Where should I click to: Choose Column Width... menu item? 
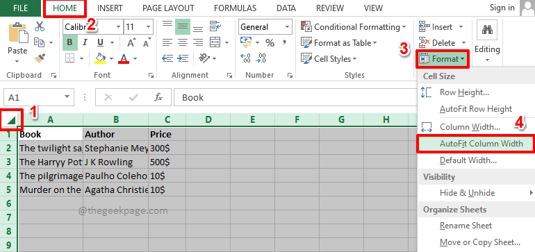(476, 127)
